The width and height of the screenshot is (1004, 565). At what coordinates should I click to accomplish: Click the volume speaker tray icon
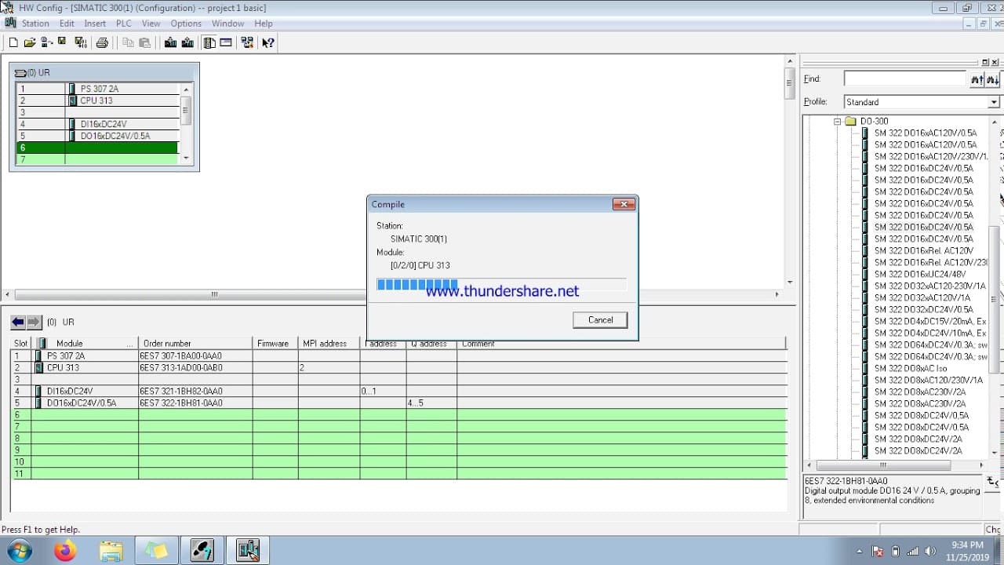930,551
